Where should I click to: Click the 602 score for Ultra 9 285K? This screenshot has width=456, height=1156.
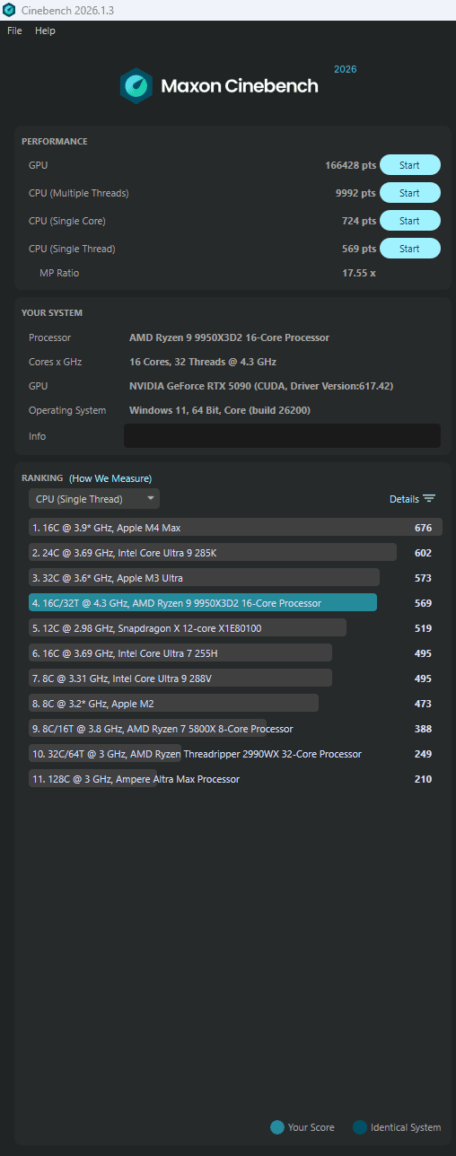click(423, 553)
